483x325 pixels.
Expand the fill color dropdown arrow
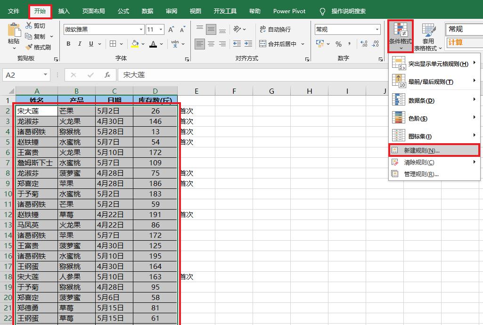click(143, 44)
